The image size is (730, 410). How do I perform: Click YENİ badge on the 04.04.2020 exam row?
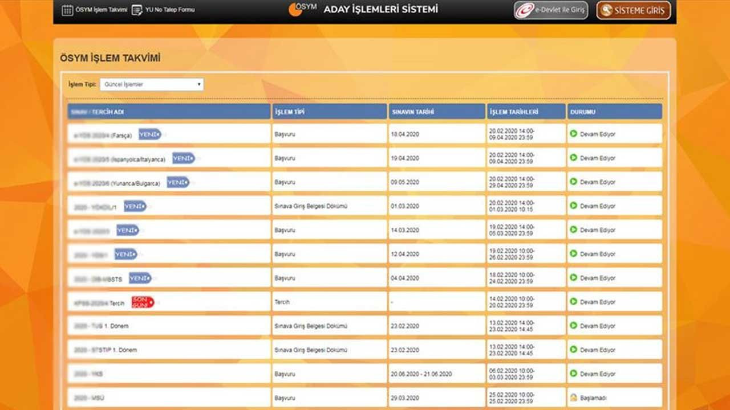(140, 278)
